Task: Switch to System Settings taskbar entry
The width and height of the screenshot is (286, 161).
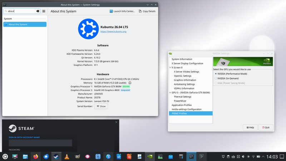Action: click(x=191, y=156)
